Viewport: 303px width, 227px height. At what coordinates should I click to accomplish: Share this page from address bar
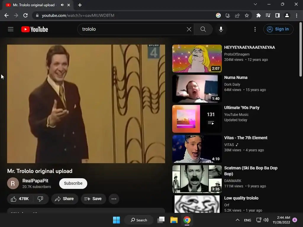237,15
